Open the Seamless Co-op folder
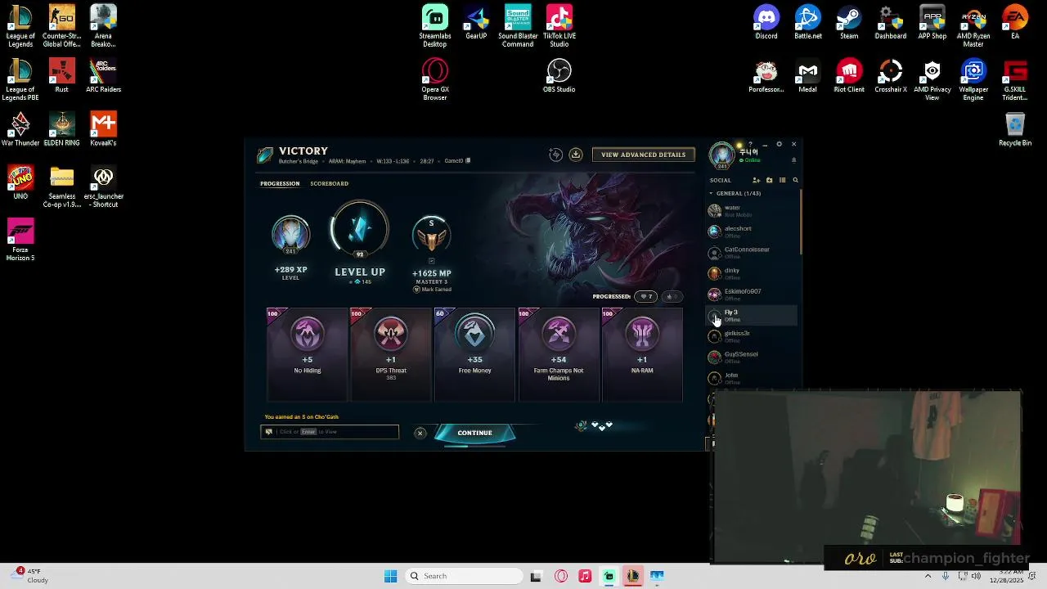 point(62,187)
